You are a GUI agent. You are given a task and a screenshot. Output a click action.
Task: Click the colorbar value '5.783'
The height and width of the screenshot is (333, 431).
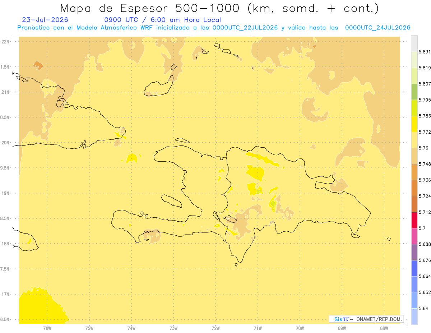tap(424, 116)
